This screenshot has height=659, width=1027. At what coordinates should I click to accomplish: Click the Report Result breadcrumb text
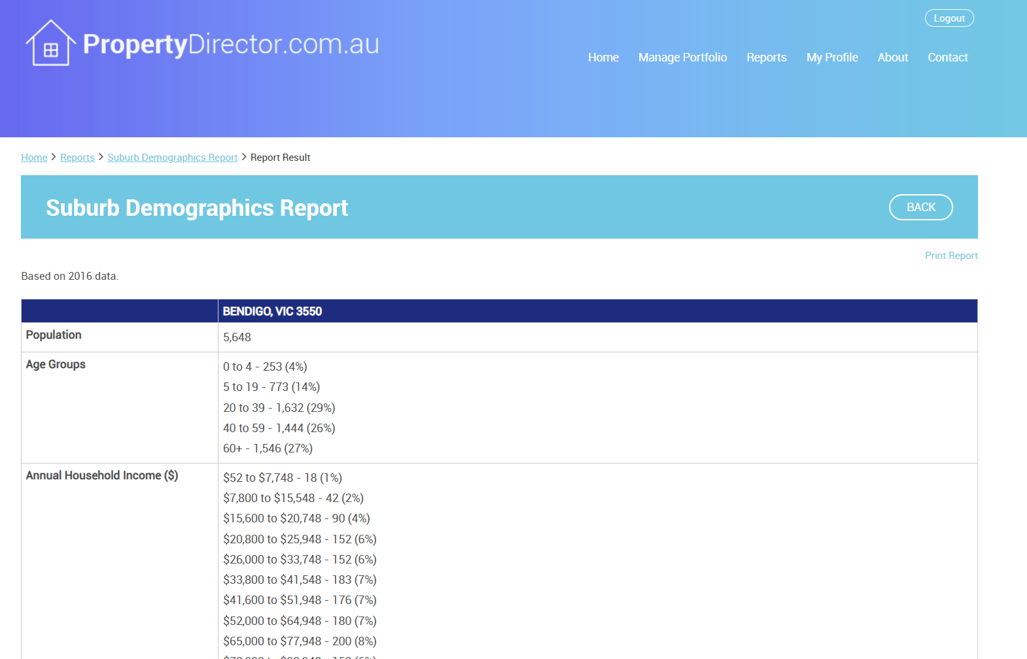[x=280, y=158]
